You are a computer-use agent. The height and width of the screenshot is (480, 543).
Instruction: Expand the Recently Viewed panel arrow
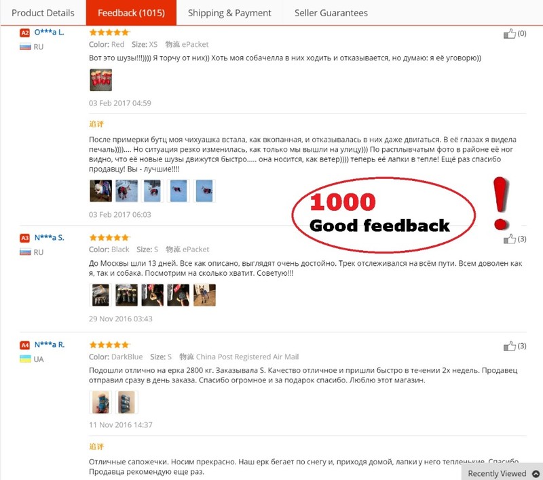click(x=536, y=473)
